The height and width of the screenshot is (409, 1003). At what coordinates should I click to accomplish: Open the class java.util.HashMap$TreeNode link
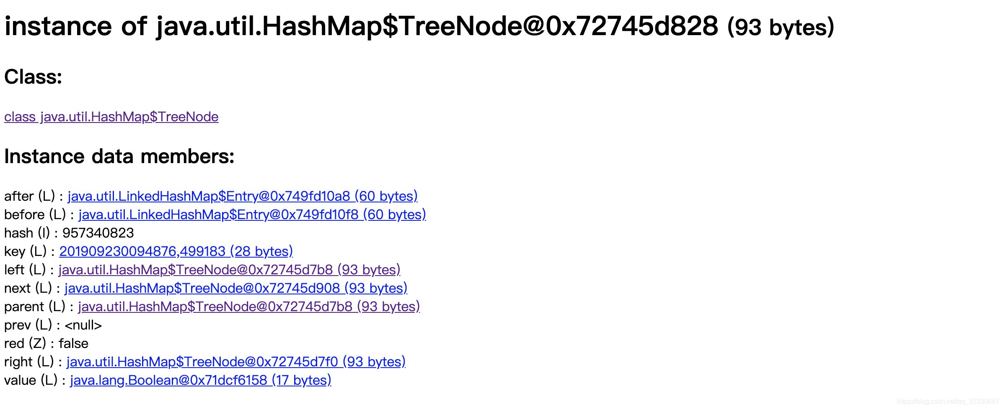point(111,117)
